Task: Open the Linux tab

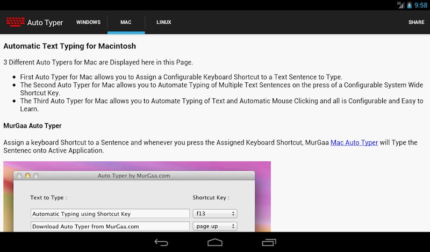Action: [x=164, y=22]
